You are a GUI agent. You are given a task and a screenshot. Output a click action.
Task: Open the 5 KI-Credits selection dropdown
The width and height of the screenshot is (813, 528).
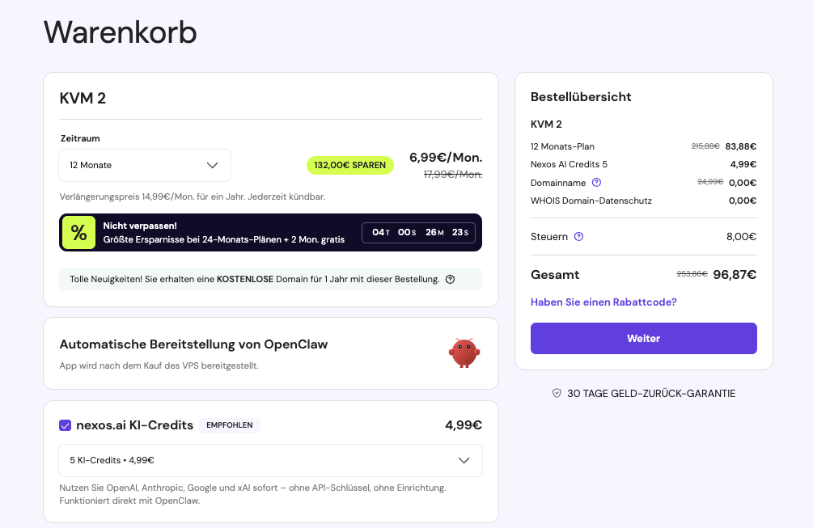pos(270,459)
